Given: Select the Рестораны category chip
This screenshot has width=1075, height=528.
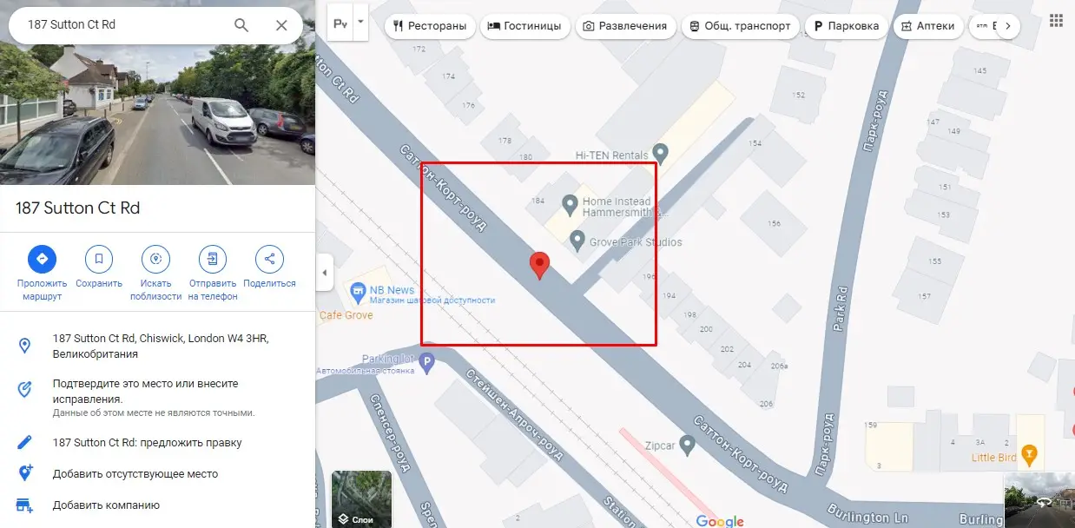Looking at the screenshot, I should pyautogui.click(x=429, y=26).
